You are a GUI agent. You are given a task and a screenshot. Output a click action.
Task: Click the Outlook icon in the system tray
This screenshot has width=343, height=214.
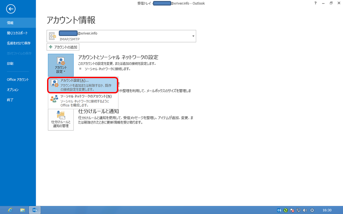pyautogui.click(x=279, y=210)
